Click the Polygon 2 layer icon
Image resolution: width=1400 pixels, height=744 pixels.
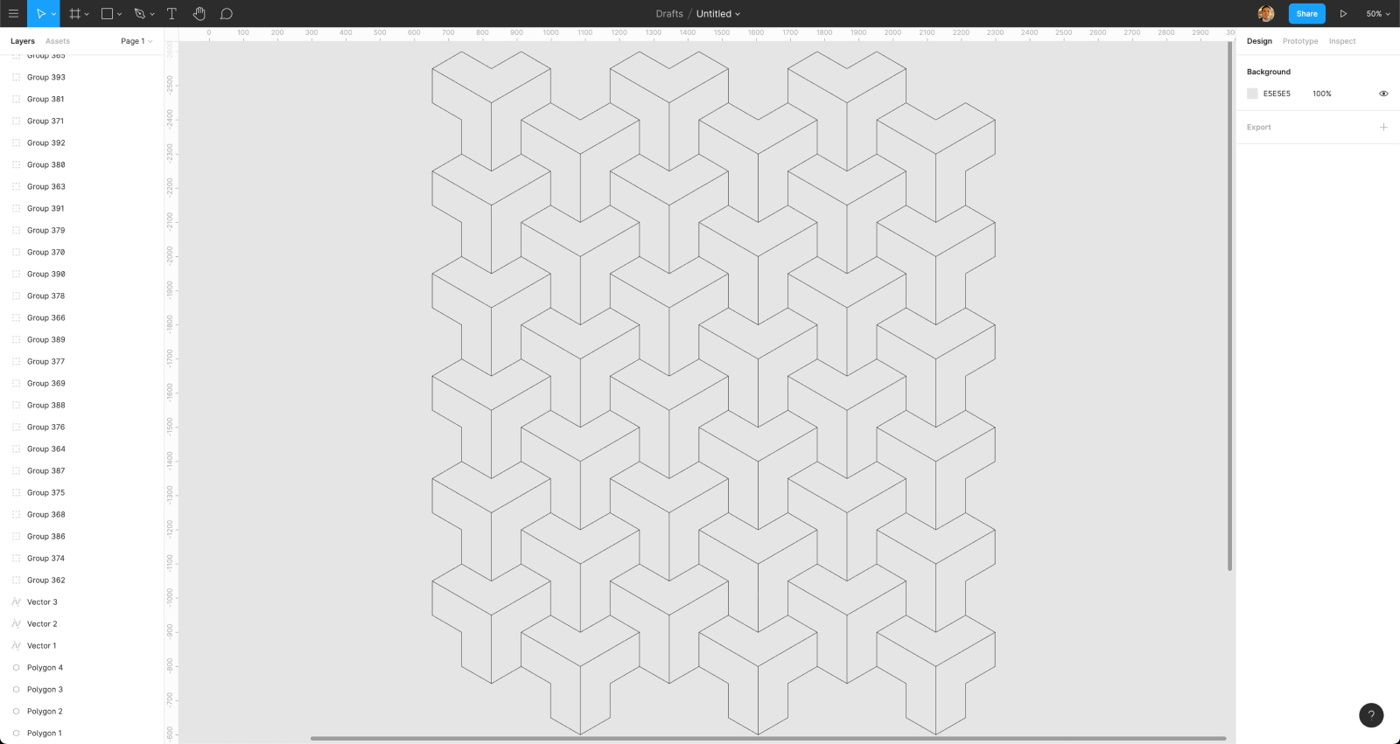(16, 711)
